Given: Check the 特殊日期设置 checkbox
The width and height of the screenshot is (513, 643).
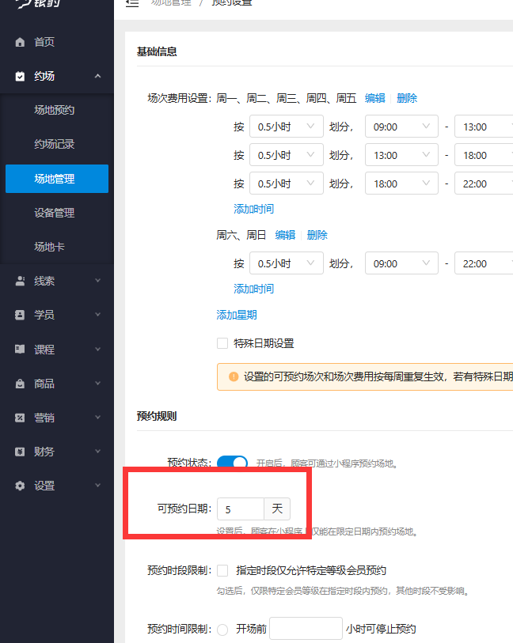Looking at the screenshot, I should (222, 343).
